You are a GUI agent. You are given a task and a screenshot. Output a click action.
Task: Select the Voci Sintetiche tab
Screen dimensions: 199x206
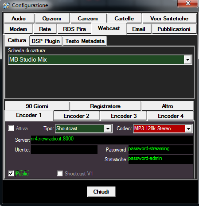tap(169, 19)
